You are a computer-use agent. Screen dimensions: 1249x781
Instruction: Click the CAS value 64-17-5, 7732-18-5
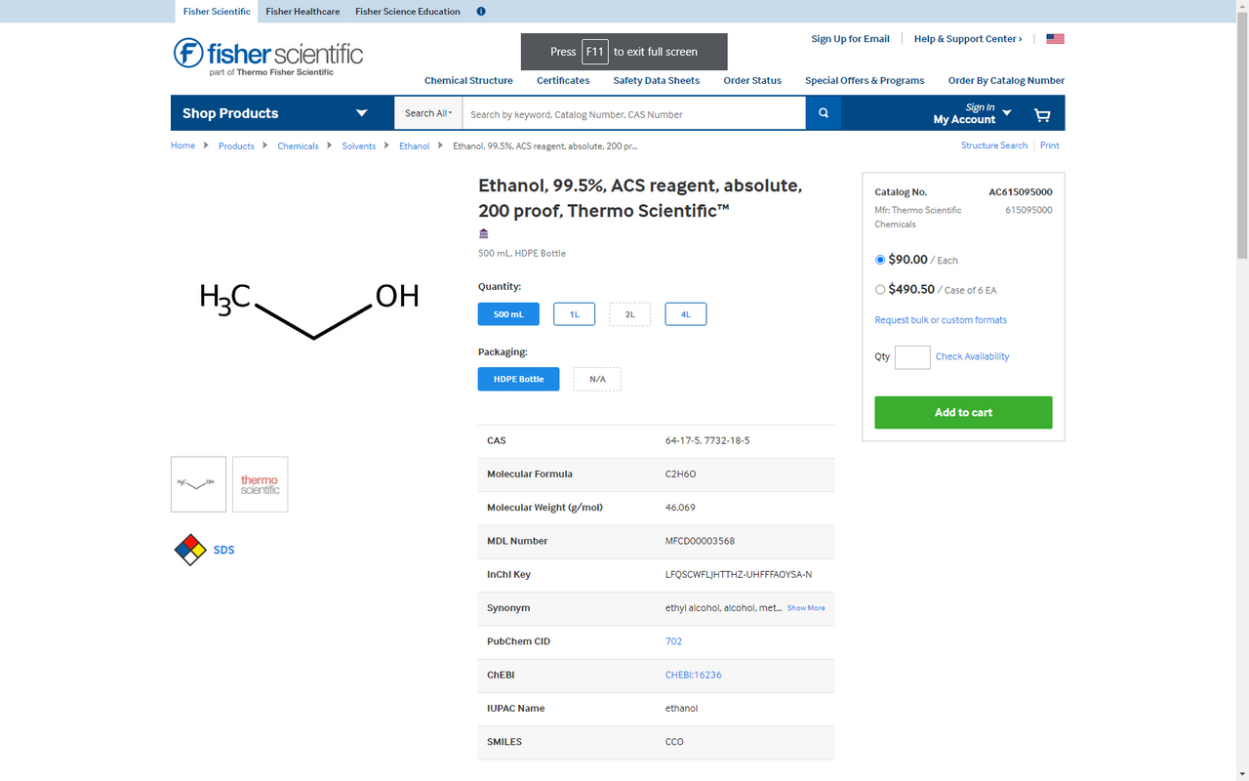point(707,440)
